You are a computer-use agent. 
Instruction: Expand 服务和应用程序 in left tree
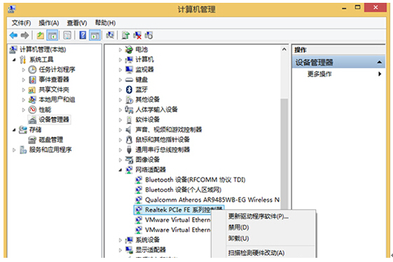[x=14, y=150]
